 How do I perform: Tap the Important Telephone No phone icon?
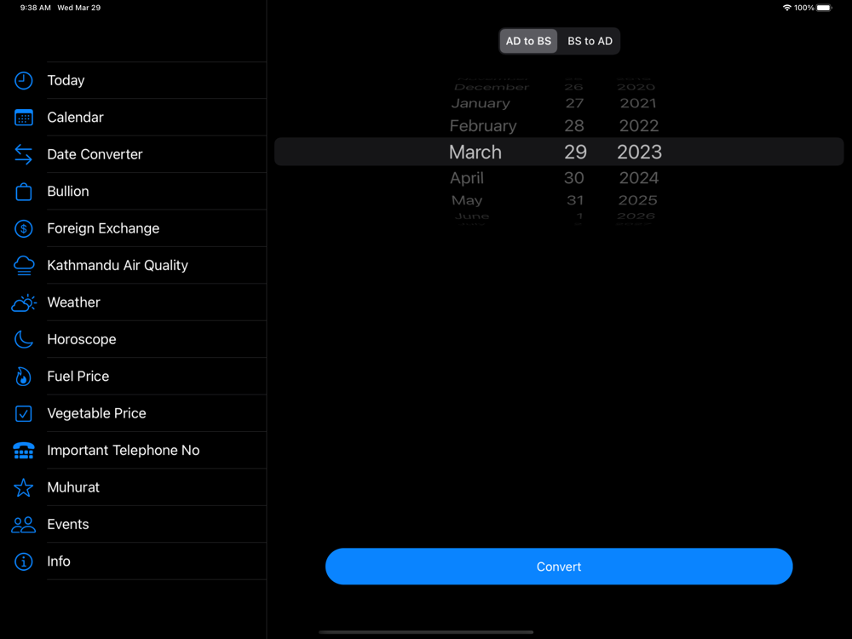pyautogui.click(x=23, y=451)
